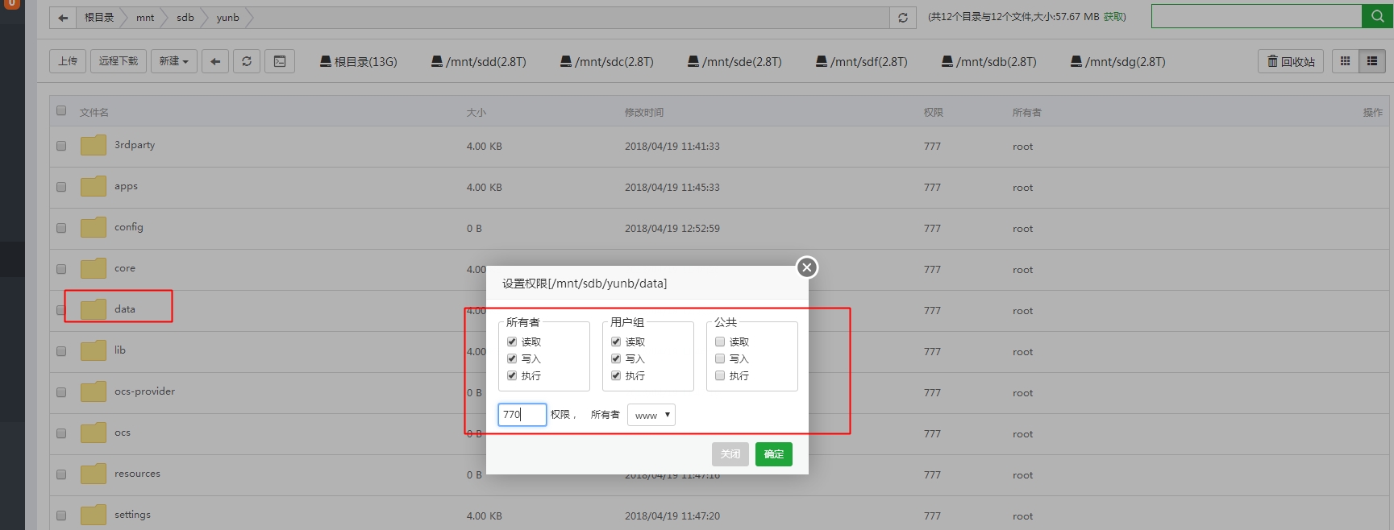Enable public 执行 (execute) checkbox
1394x530 pixels.
[720, 375]
